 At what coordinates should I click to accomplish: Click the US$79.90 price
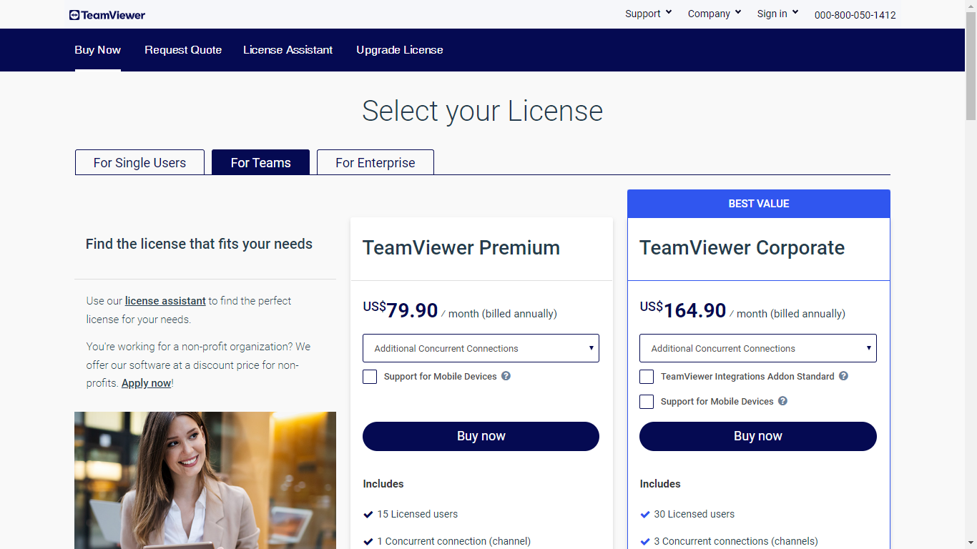point(401,310)
